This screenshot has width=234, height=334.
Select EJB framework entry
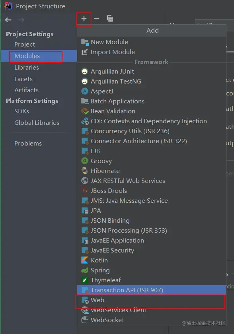pyautogui.click(x=152, y=151)
